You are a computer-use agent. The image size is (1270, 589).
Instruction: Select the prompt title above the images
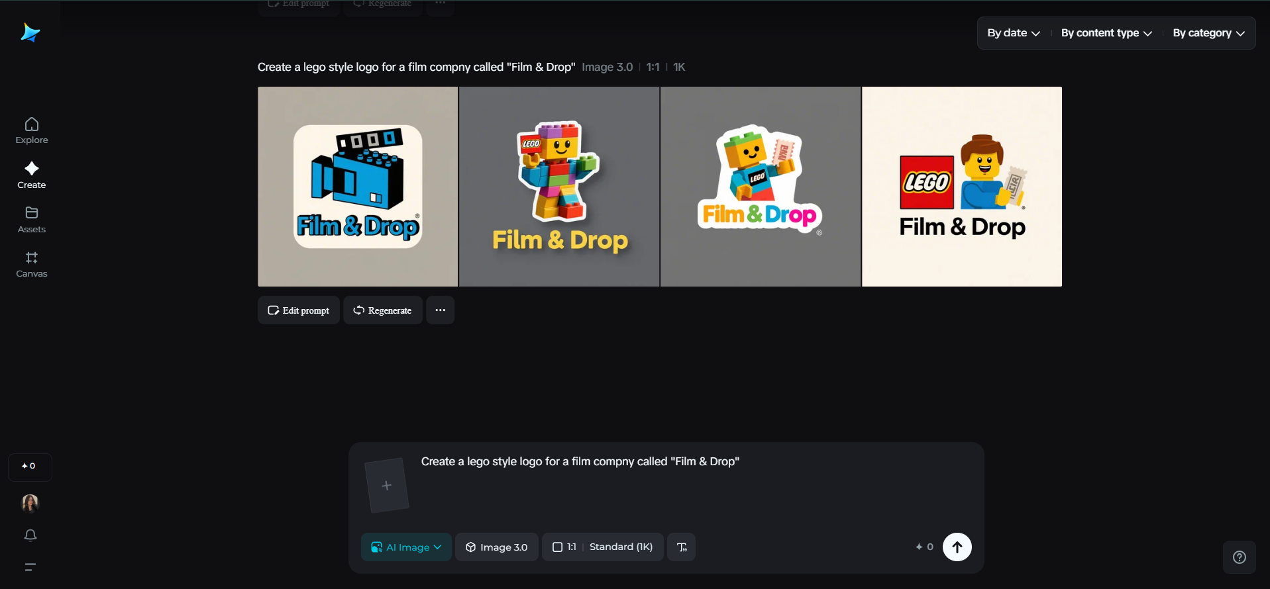(416, 67)
